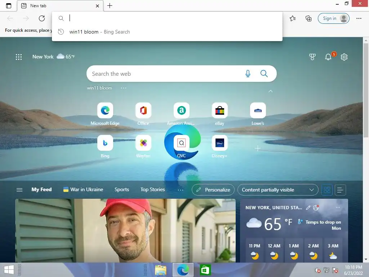The height and width of the screenshot is (277, 369).
Task: Show more feed categories ellipsis
Action: (x=181, y=190)
